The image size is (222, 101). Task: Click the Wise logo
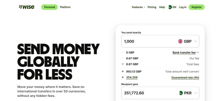pyautogui.click(x=26, y=7)
